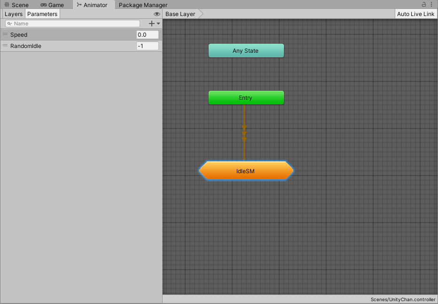The image size is (438, 304).
Task: Toggle the window lock icon
Action: pos(424,4)
